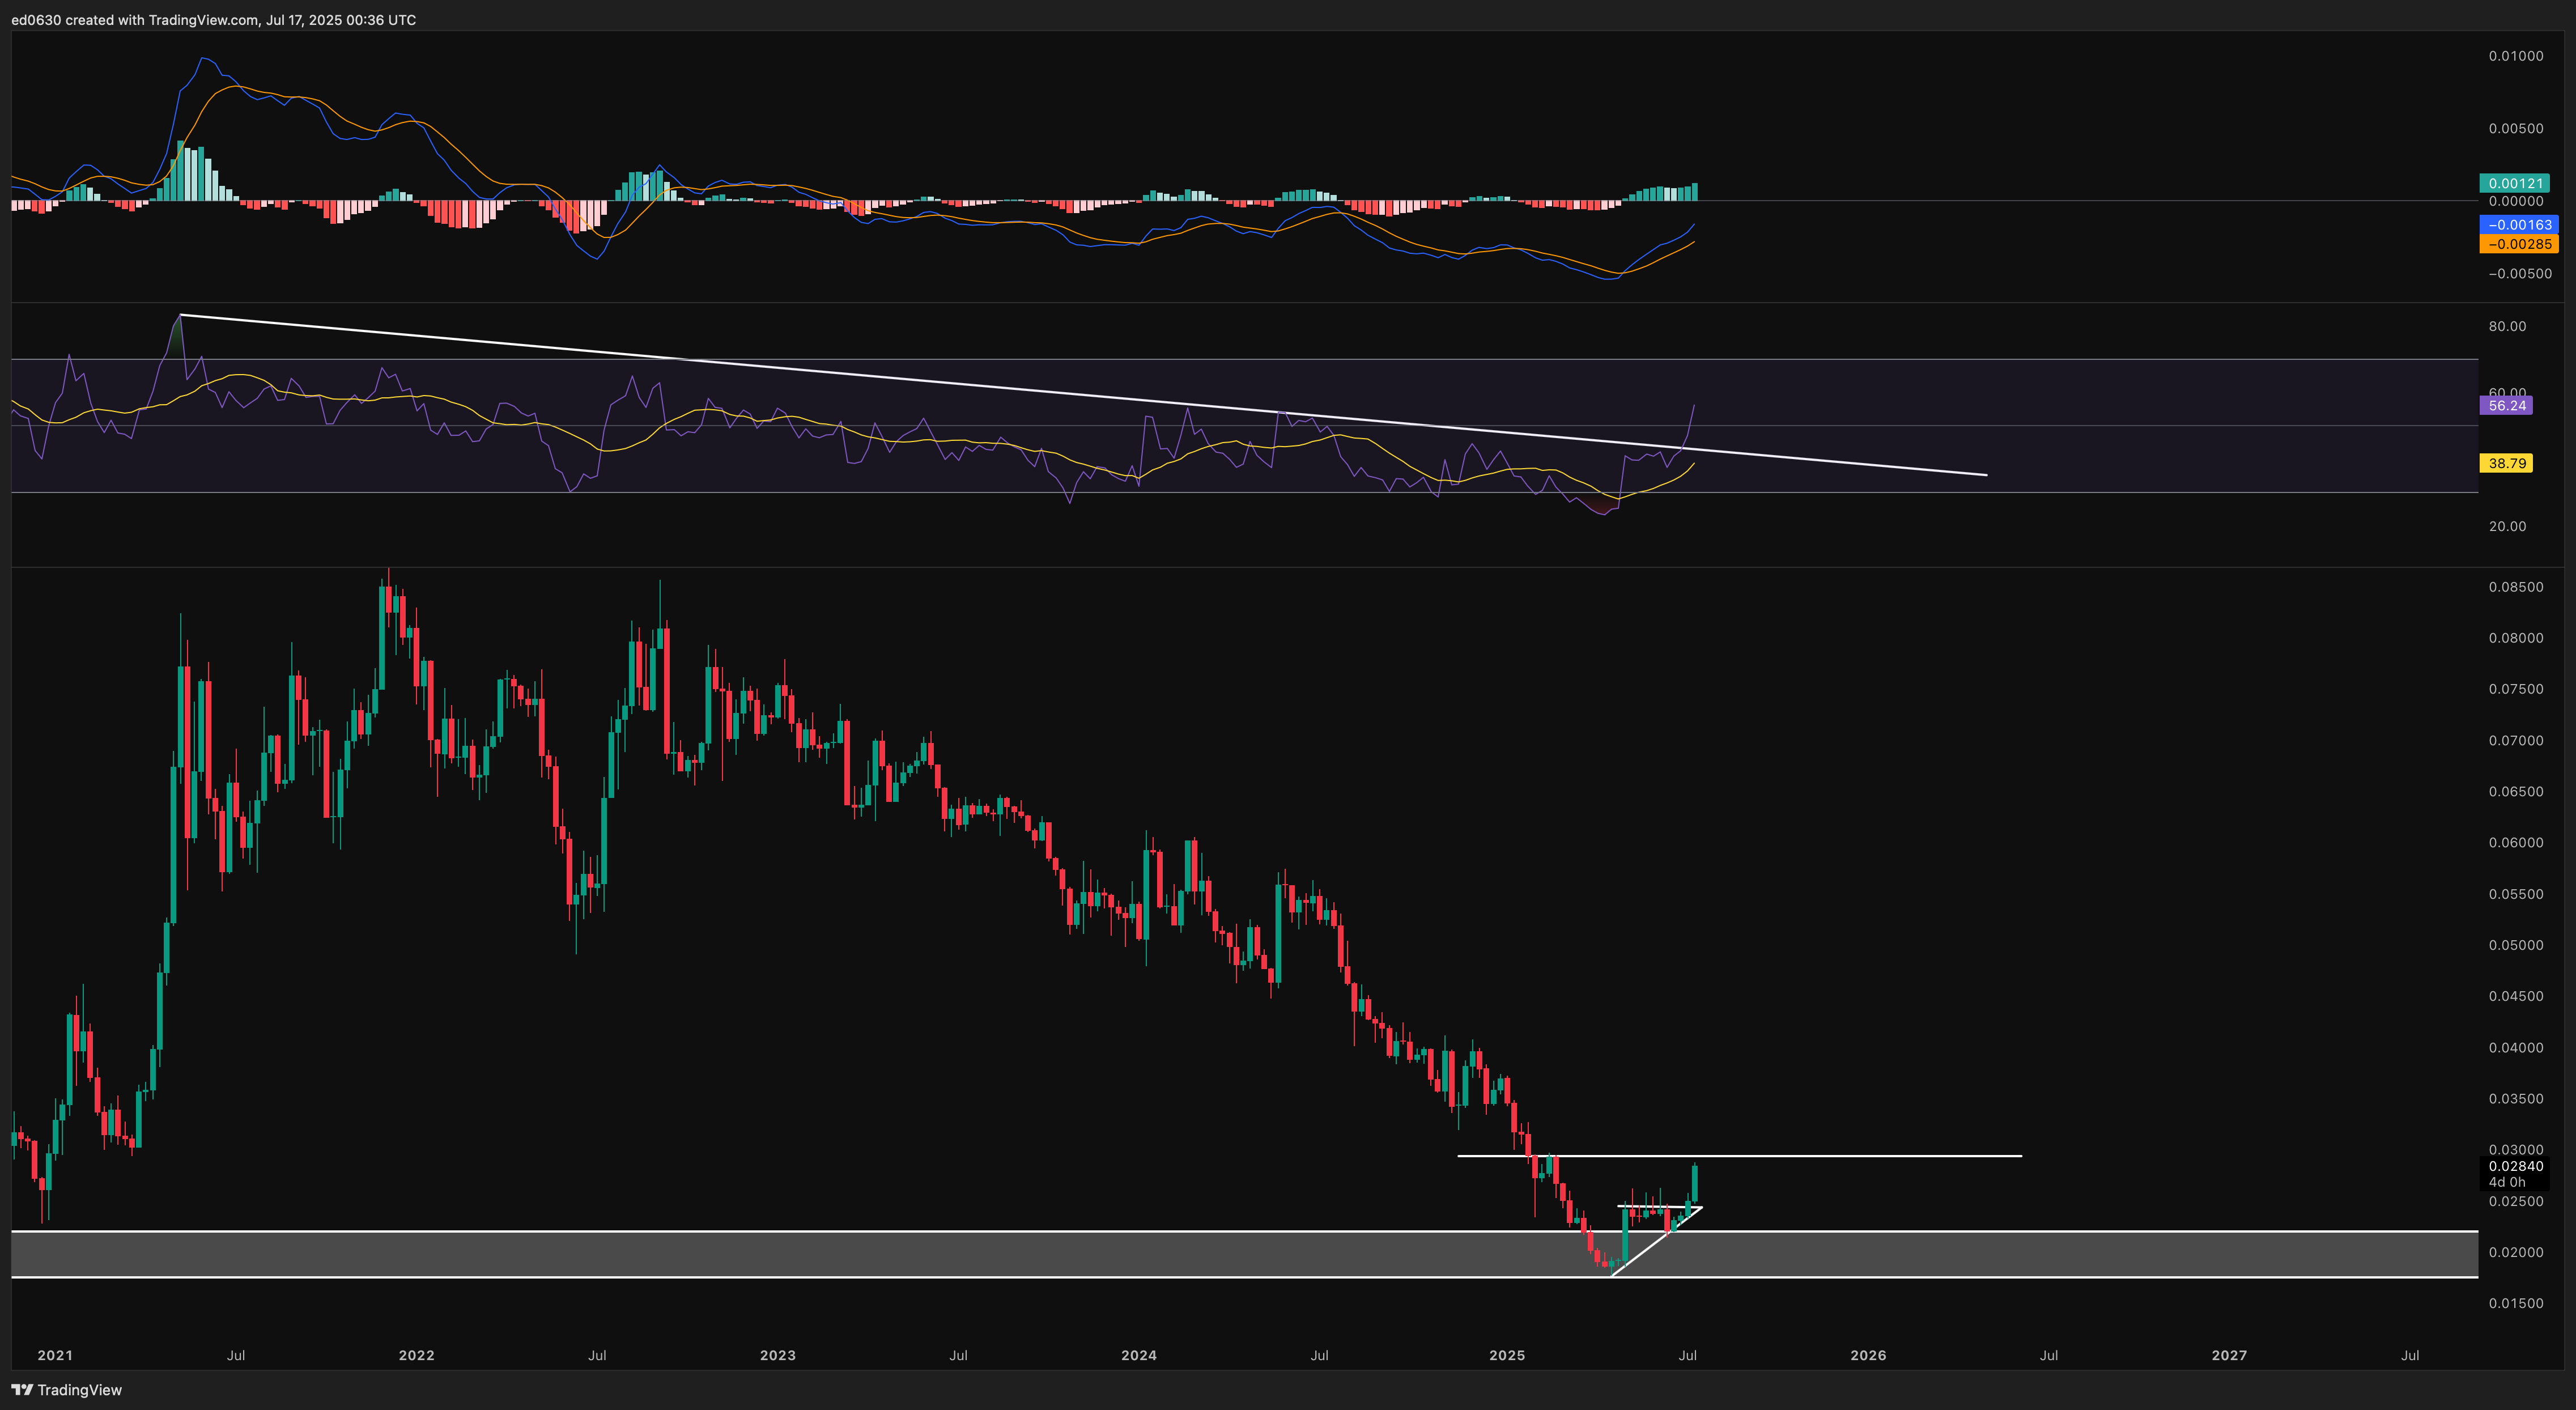This screenshot has height=1410, width=2576.
Task: Click the MACD scale label 0.00500
Action: pyautogui.click(x=2515, y=128)
